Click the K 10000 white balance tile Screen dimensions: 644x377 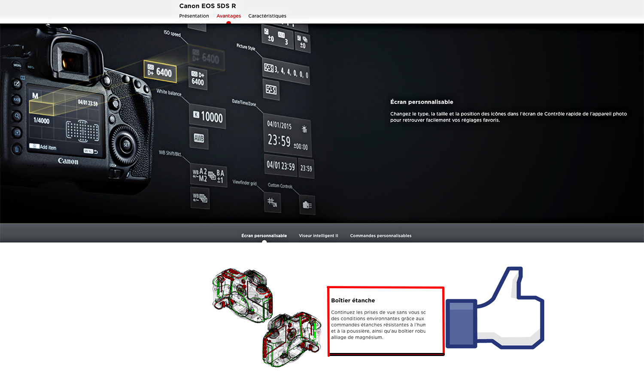coord(208,117)
